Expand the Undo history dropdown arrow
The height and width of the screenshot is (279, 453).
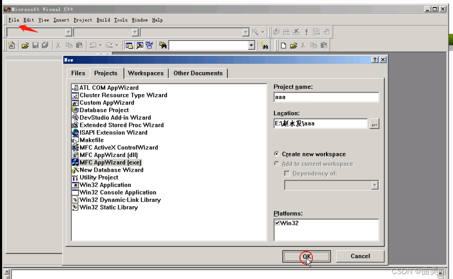(x=101, y=45)
